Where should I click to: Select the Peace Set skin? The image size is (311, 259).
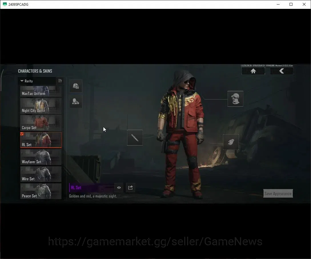(x=41, y=191)
